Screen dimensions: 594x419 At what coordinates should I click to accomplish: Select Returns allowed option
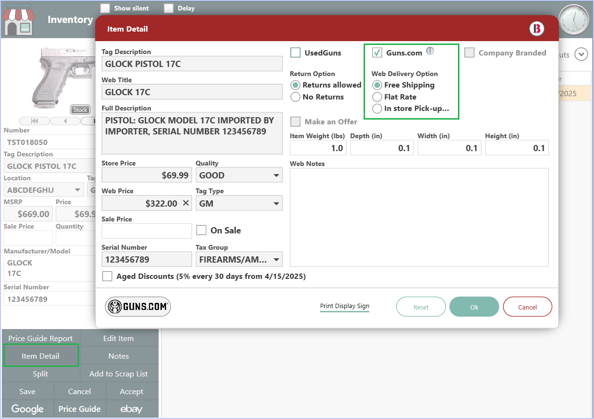tap(296, 85)
